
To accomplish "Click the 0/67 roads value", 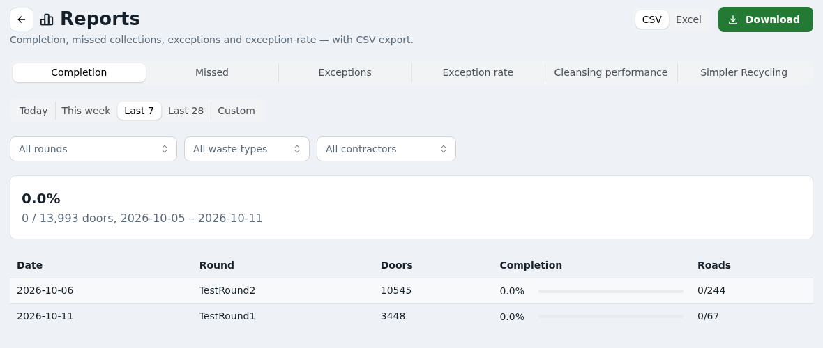I will click(x=708, y=317).
